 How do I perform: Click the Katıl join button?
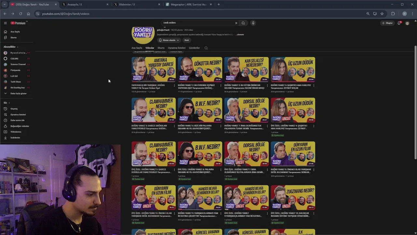[187, 40]
